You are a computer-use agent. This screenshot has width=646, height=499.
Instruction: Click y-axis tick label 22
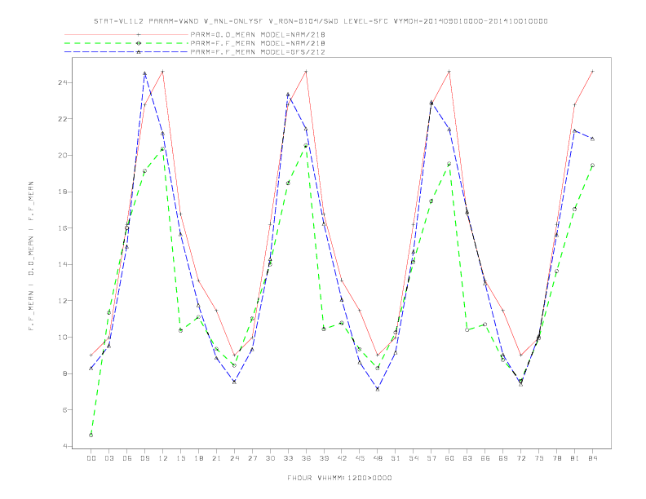coord(63,119)
